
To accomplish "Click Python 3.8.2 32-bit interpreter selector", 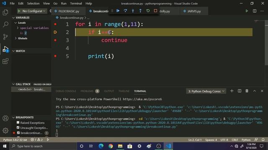I will (15, 140).
